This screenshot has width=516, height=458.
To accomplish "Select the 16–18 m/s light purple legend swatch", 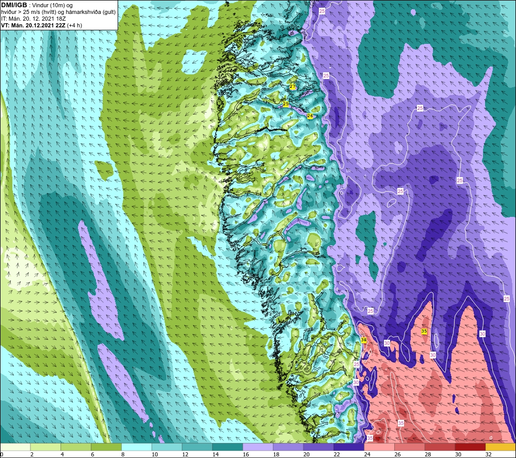I will pos(258,447).
